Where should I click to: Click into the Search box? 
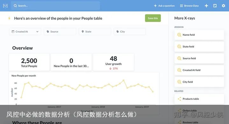coord(55,6)
